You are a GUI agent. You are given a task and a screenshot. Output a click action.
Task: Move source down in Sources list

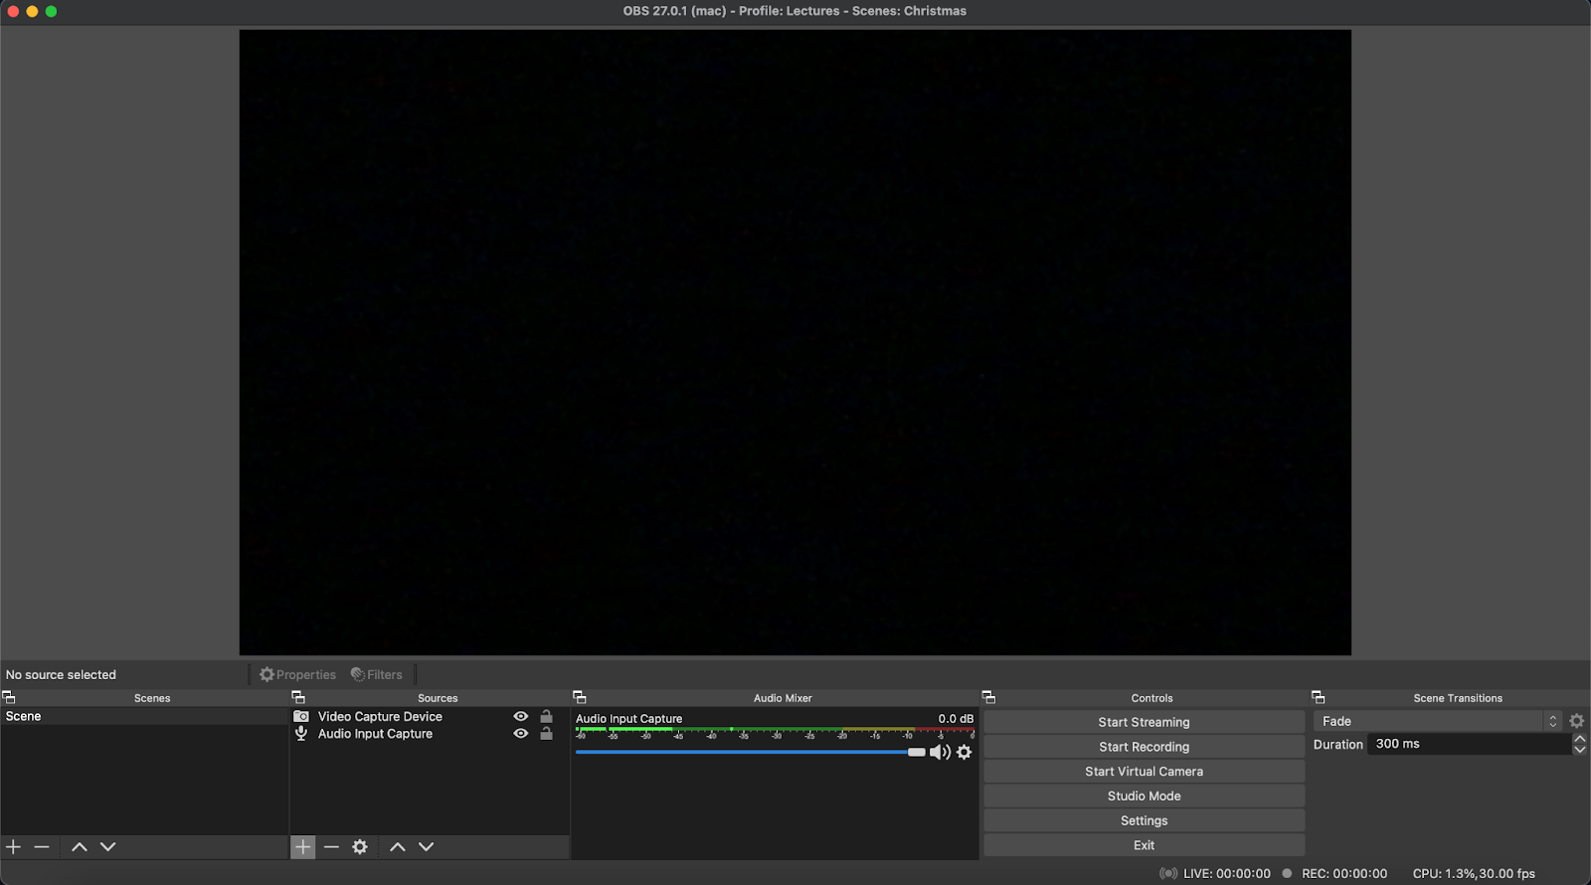tap(427, 846)
